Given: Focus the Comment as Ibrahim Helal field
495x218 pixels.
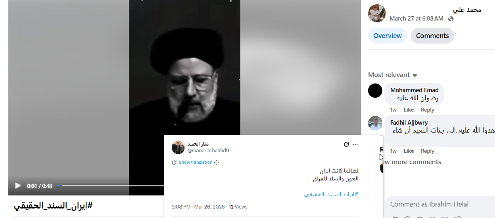Looking at the screenshot, I should pos(439,204).
